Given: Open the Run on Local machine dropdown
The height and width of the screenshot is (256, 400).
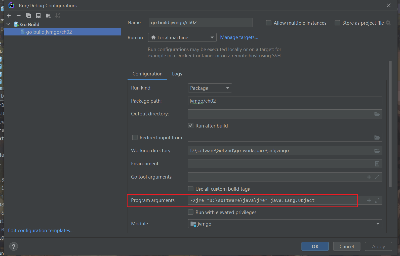Looking at the screenshot, I should [182, 37].
